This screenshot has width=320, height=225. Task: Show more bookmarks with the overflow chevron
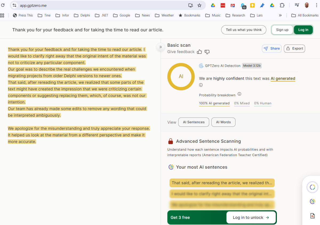coord(280,15)
